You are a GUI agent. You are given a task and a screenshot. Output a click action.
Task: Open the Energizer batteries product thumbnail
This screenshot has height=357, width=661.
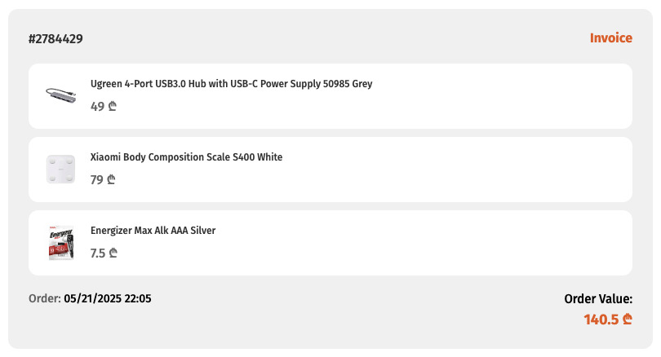click(x=61, y=243)
